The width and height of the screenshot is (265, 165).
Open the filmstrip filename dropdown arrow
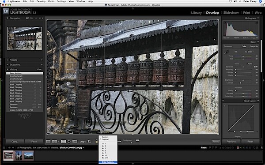coord(83,148)
